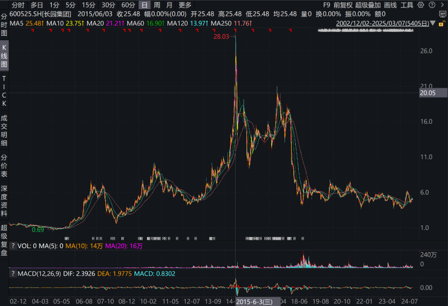Click the help question mark icon in the toolbar
The width and height of the screenshot is (448, 306).
432,5
